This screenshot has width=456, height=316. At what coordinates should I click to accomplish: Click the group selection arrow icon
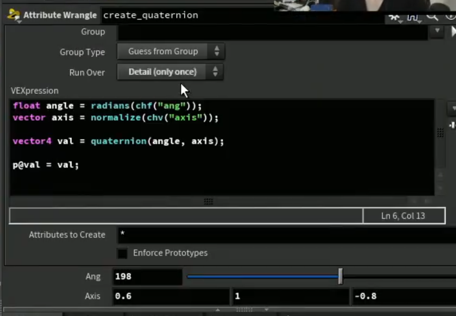coord(453,31)
